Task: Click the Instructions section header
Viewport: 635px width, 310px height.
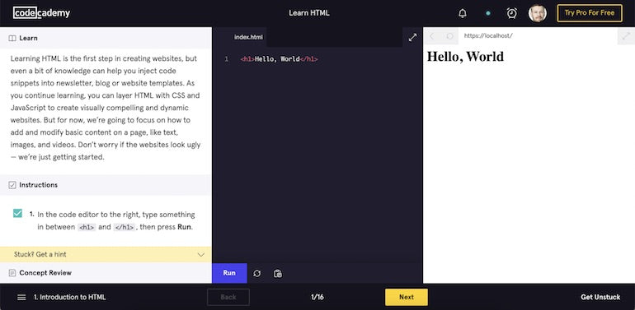Action: click(106, 185)
